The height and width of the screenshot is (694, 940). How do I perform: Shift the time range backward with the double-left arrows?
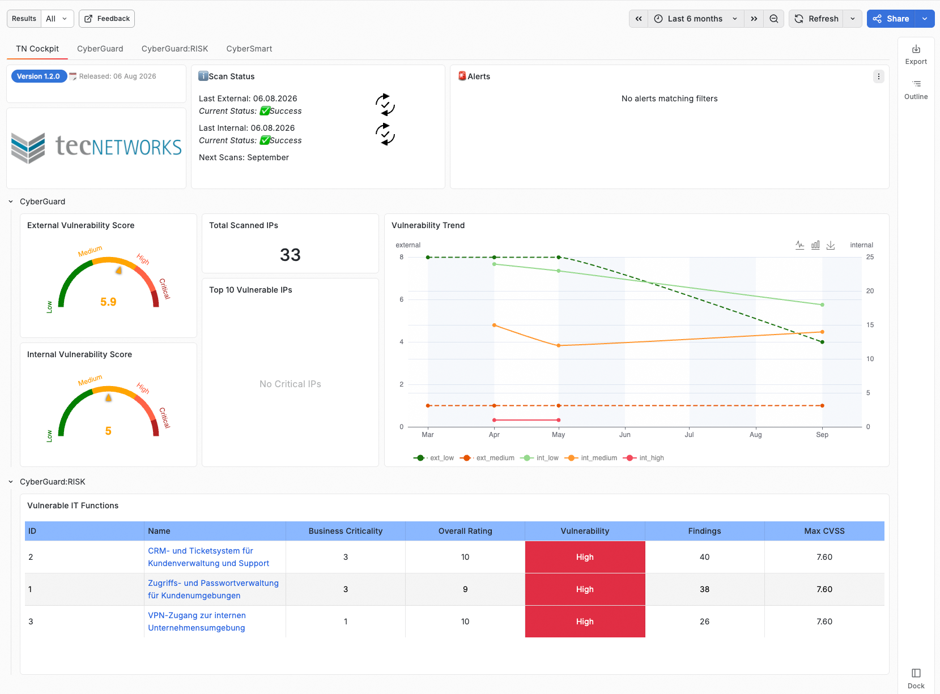pyautogui.click(x=639, y=19)
